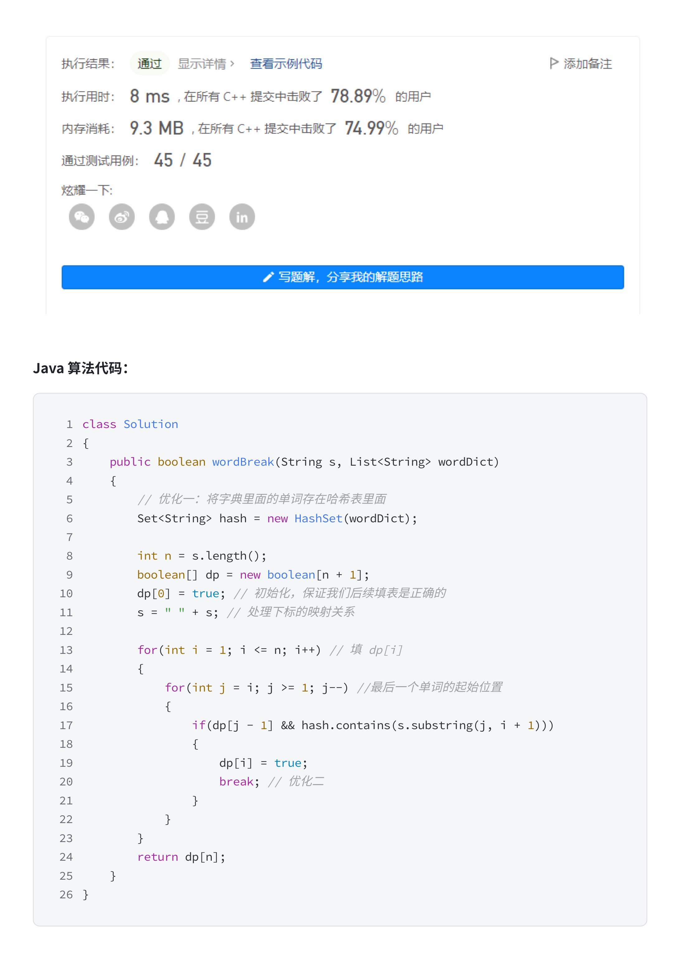Click the 9.3 MB memory value
Viewport: 679px width, 959px height.
tap(156, 128)
